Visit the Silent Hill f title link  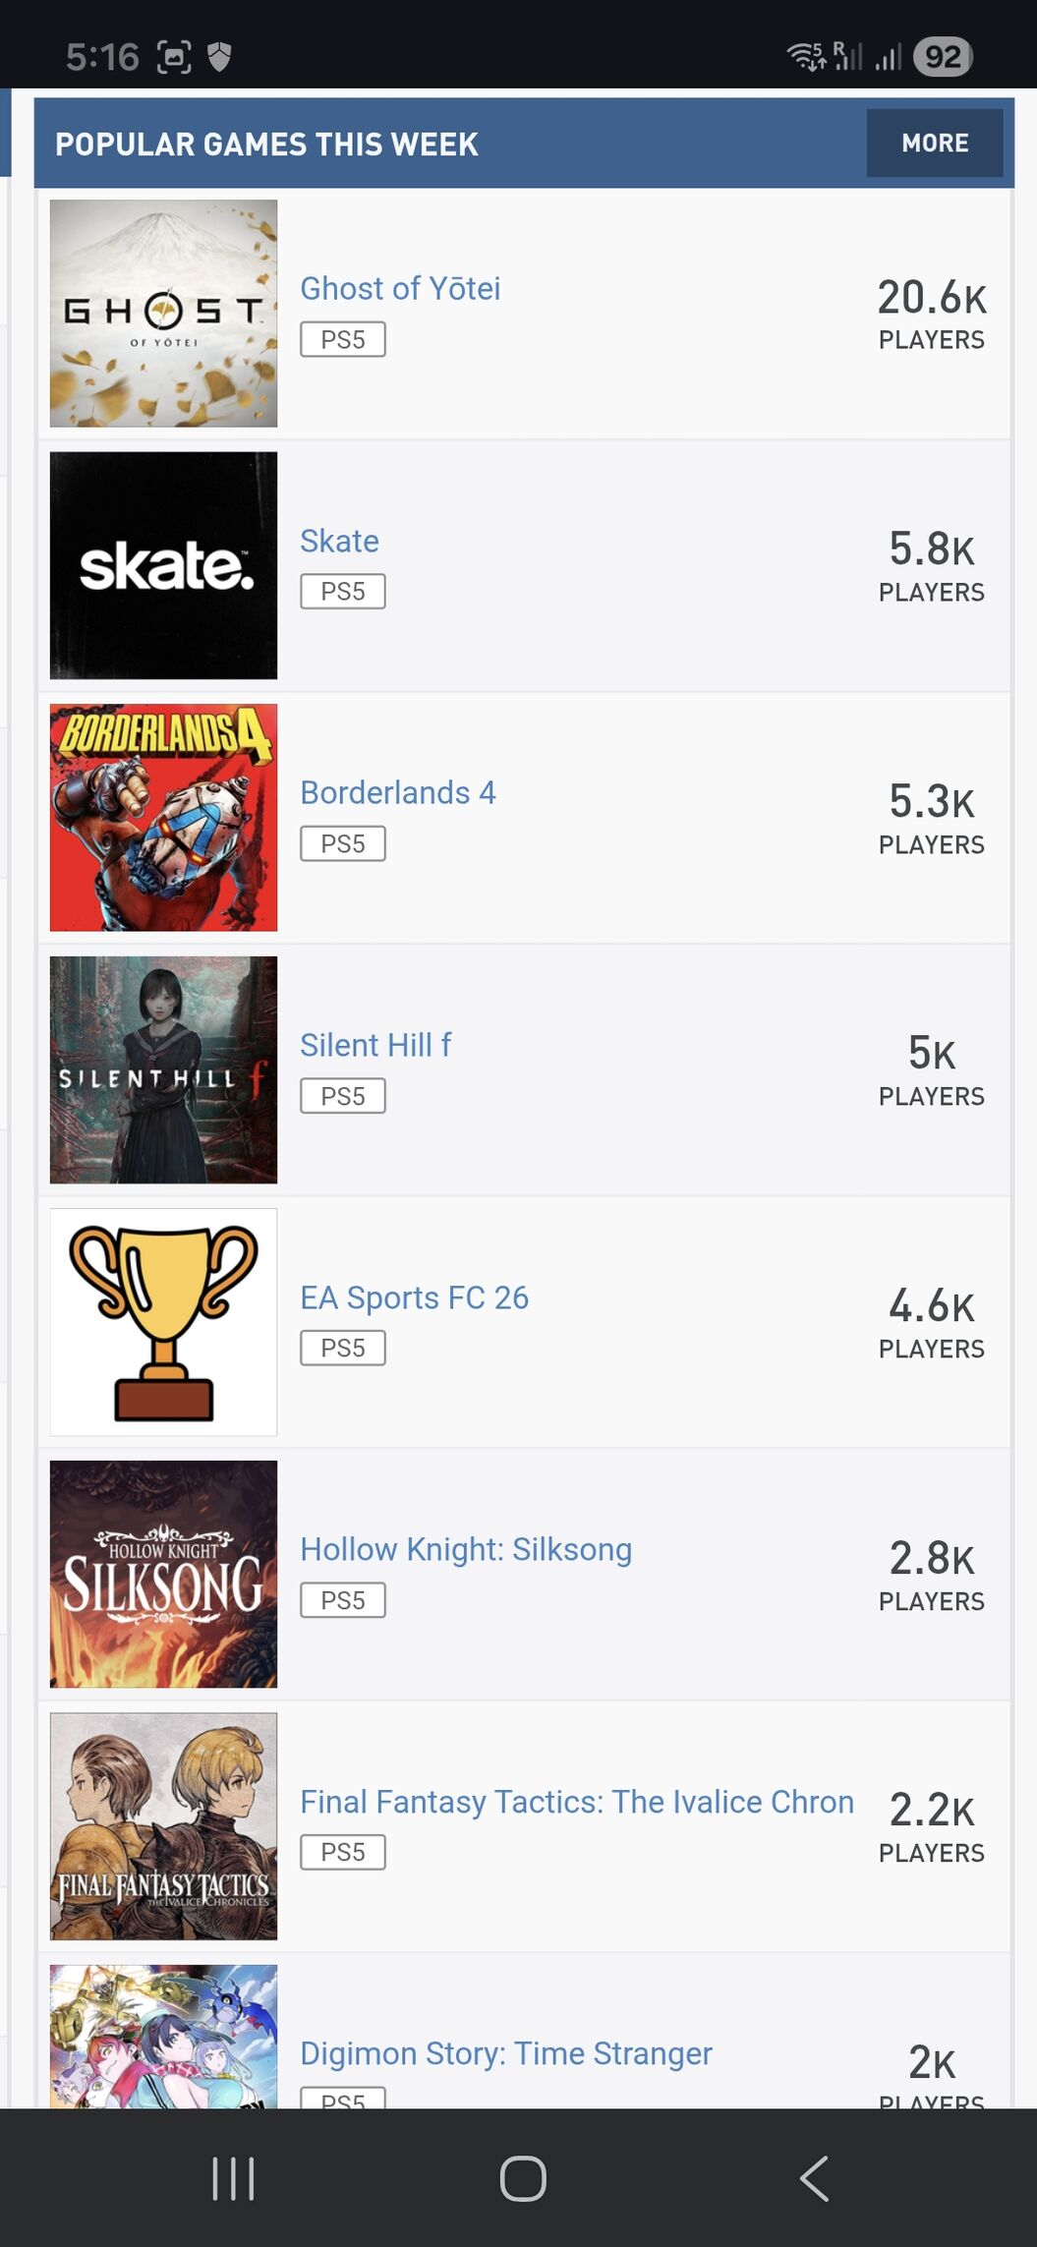coord(375,1045)
